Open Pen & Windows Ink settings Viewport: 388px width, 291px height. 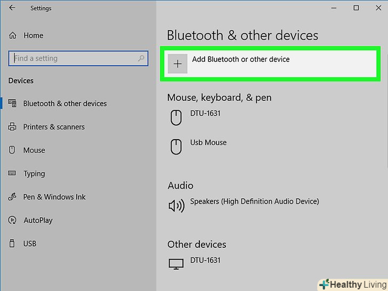54,197
